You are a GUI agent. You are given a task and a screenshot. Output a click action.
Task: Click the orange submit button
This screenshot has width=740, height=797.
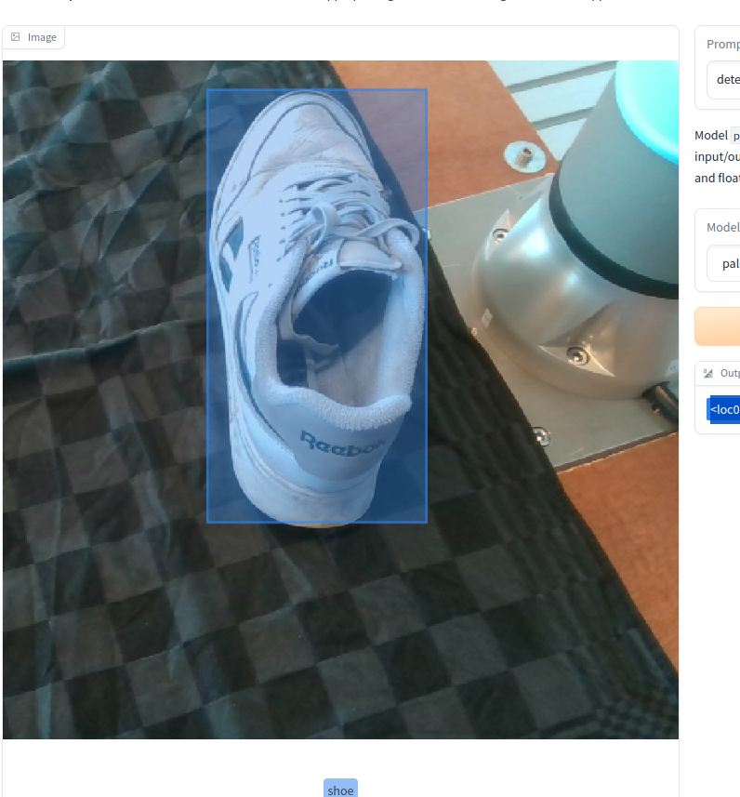coord(718,326)
